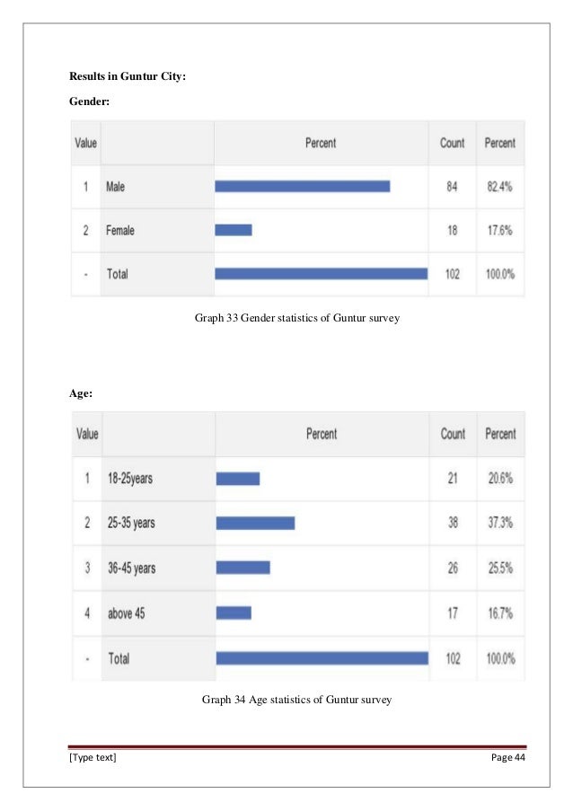Select the Gender table Total bar
This screenshot has width=573, height=811.
click(321, 273)
